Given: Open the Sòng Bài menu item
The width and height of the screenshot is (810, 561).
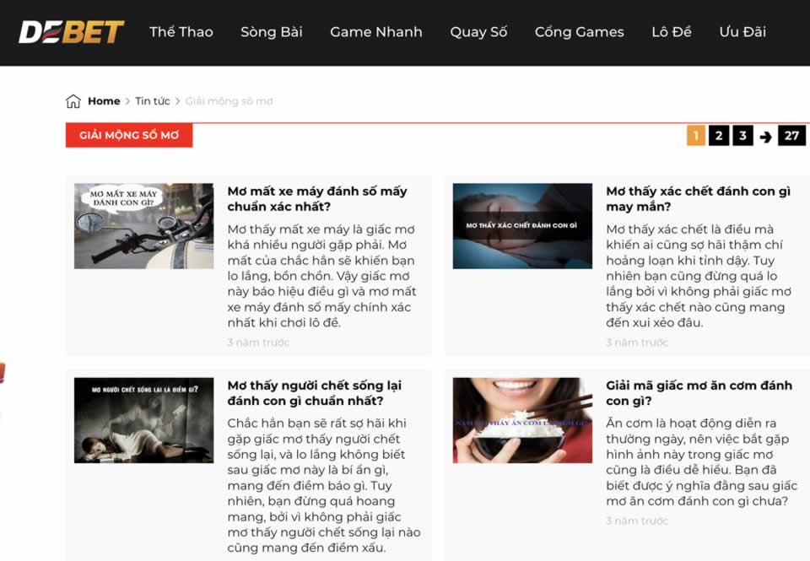Looking at the screenshot, I should [272, 32].
